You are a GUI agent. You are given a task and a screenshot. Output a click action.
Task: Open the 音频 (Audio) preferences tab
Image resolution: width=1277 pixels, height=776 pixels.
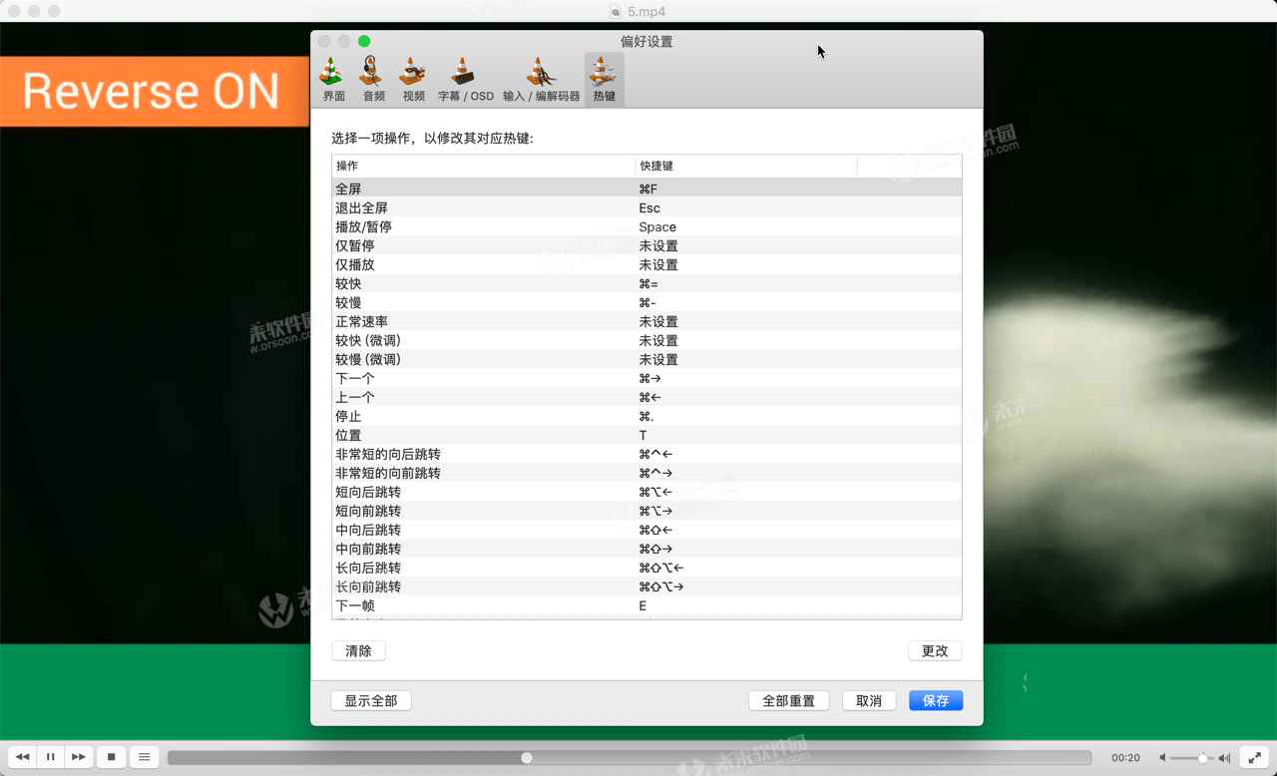(x=373, y=80)
